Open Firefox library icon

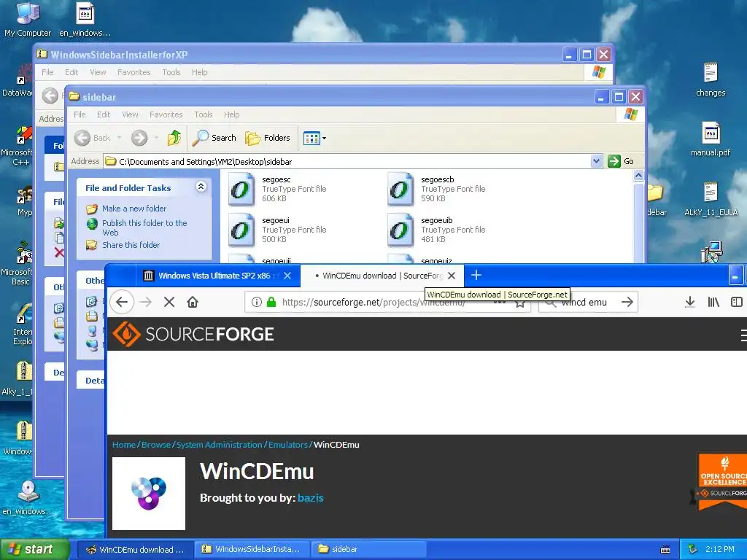click(713, 302)
